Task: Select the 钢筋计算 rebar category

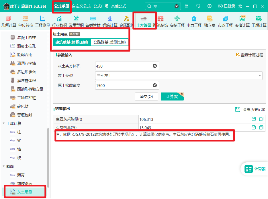Action: pyautogui.click(x=110, y=21)
